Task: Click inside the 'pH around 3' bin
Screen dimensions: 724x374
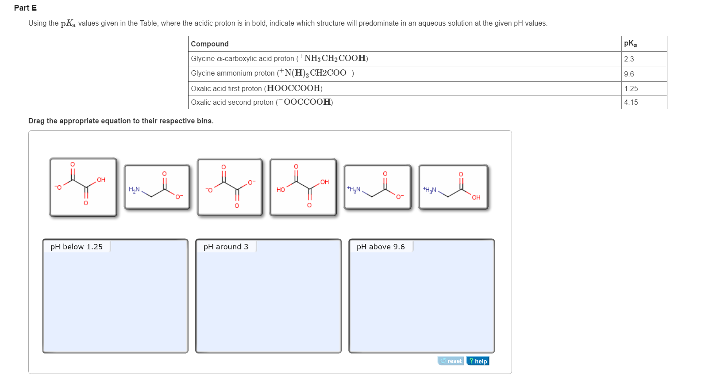Action: (x=268, y=301)
